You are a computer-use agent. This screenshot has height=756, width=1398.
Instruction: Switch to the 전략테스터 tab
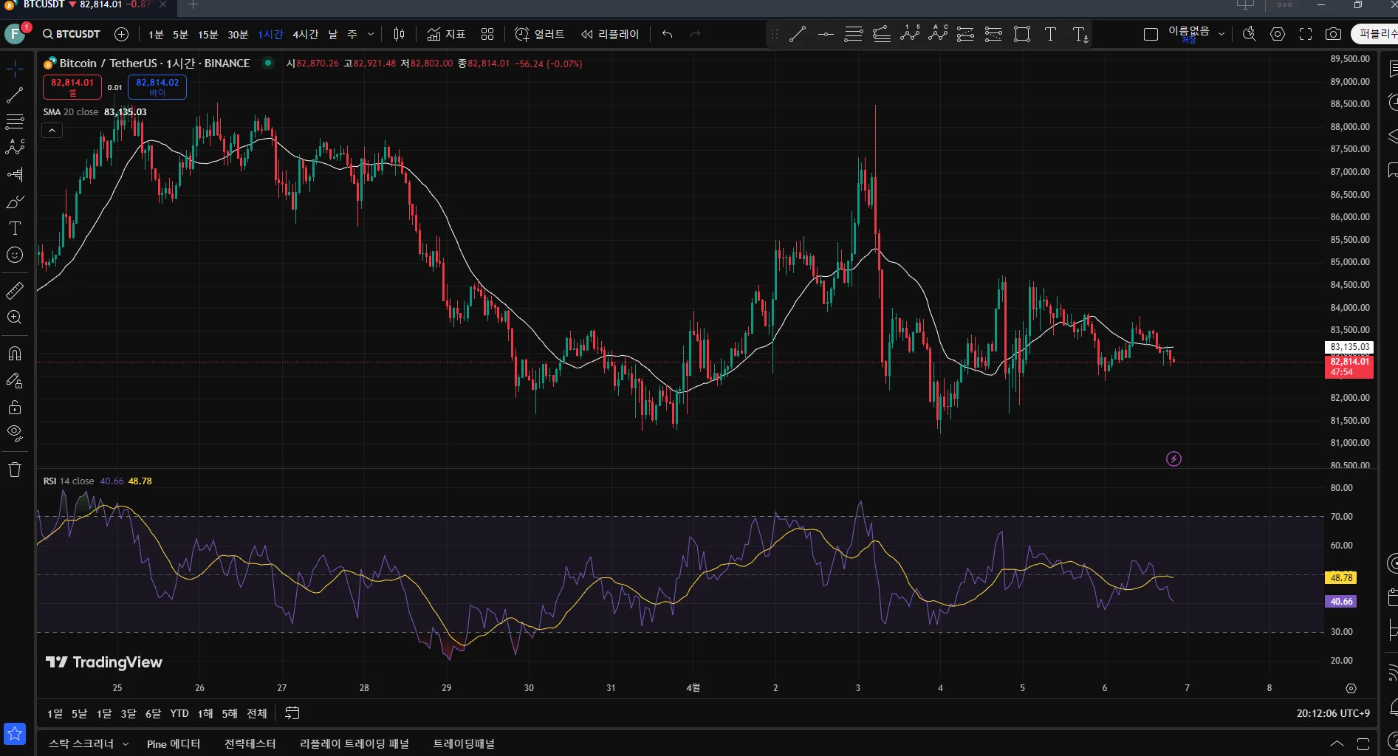point(250,743)
